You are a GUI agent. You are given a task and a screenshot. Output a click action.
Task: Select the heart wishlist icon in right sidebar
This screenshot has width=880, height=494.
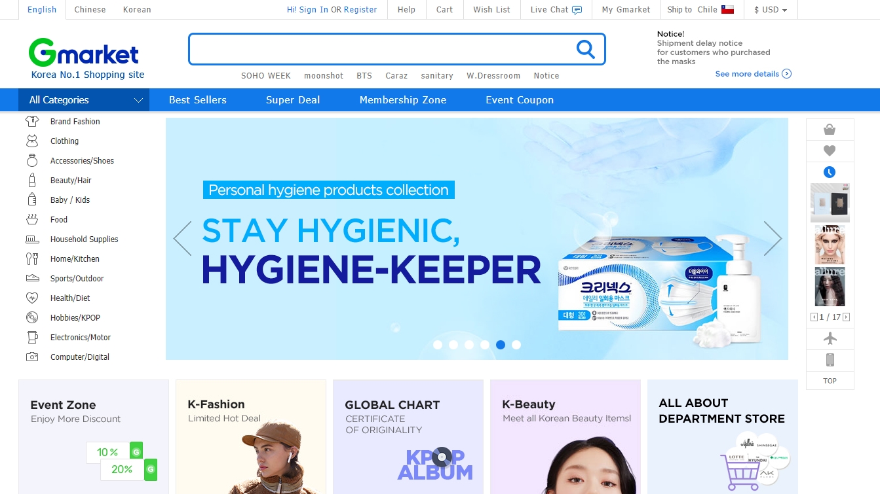click(x=830, y=150)
